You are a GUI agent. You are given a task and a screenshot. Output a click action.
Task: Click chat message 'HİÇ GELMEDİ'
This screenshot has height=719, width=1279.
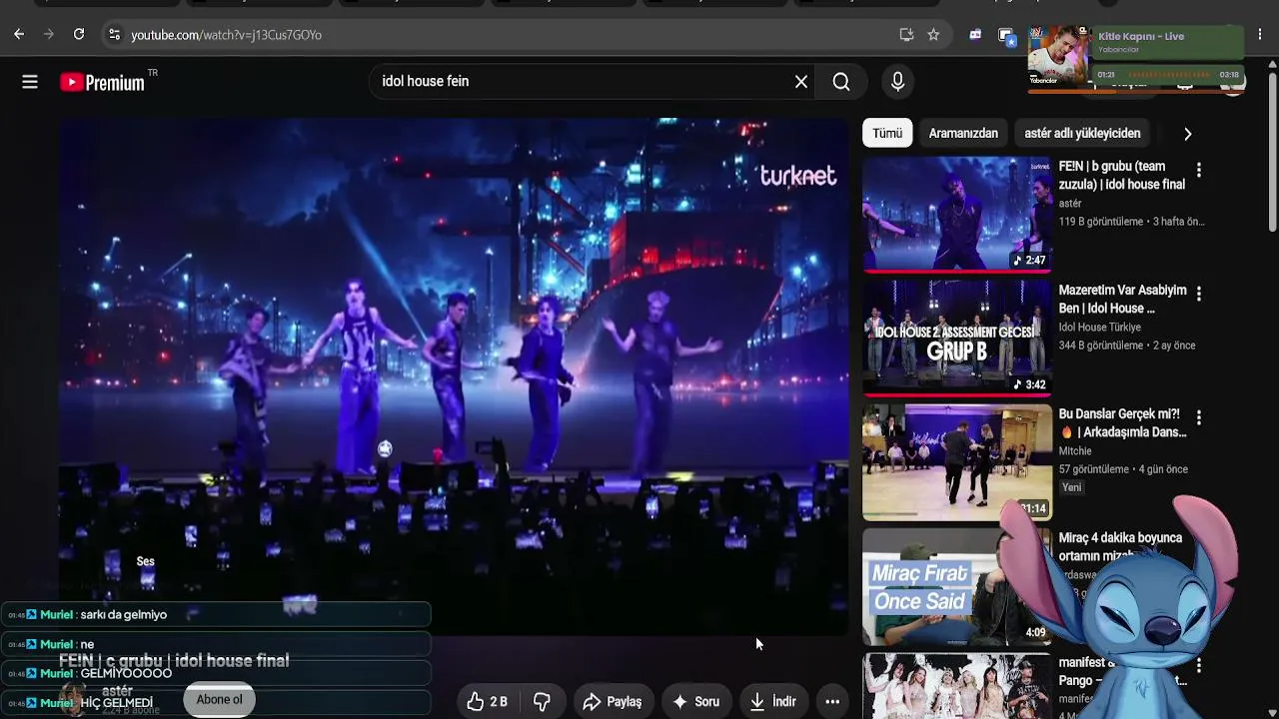click(x=117, y=703)
